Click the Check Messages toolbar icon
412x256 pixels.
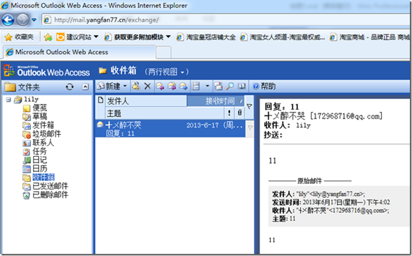click(218, 86)
